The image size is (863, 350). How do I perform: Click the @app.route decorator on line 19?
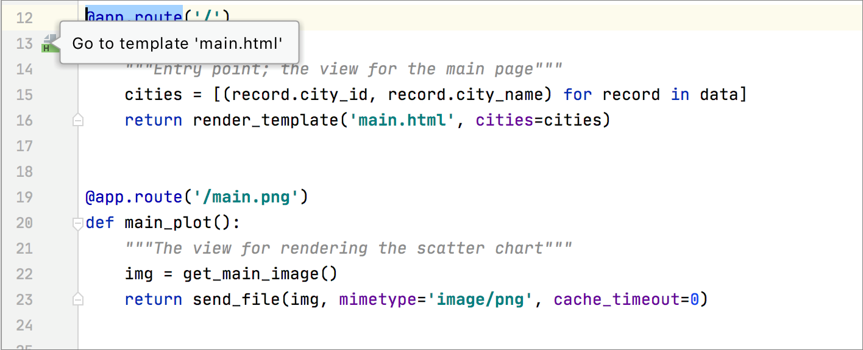tap(133, 197)
